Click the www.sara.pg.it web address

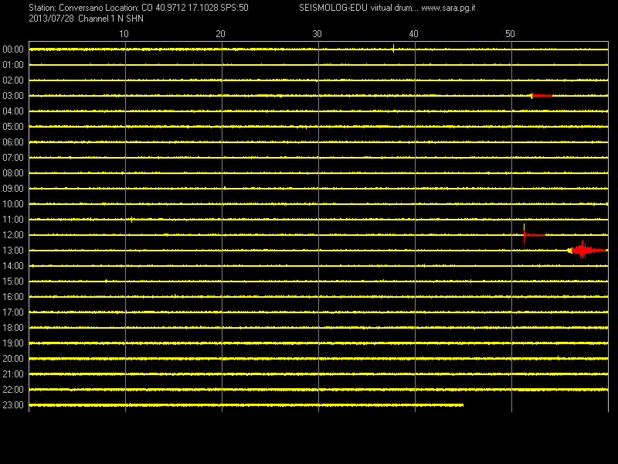tap(448, 8)
